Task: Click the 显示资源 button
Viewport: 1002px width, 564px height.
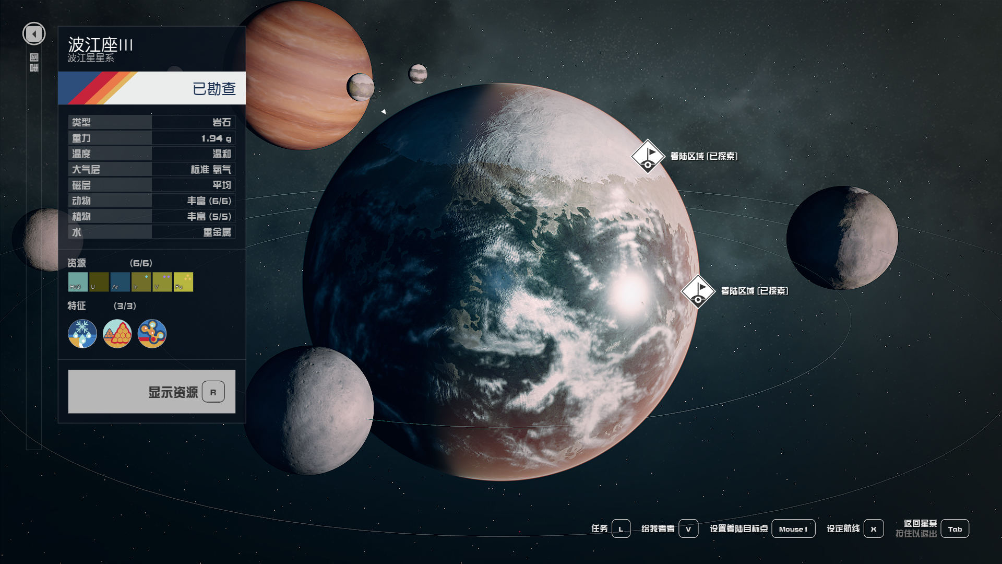Action: [x=152, y=392]
